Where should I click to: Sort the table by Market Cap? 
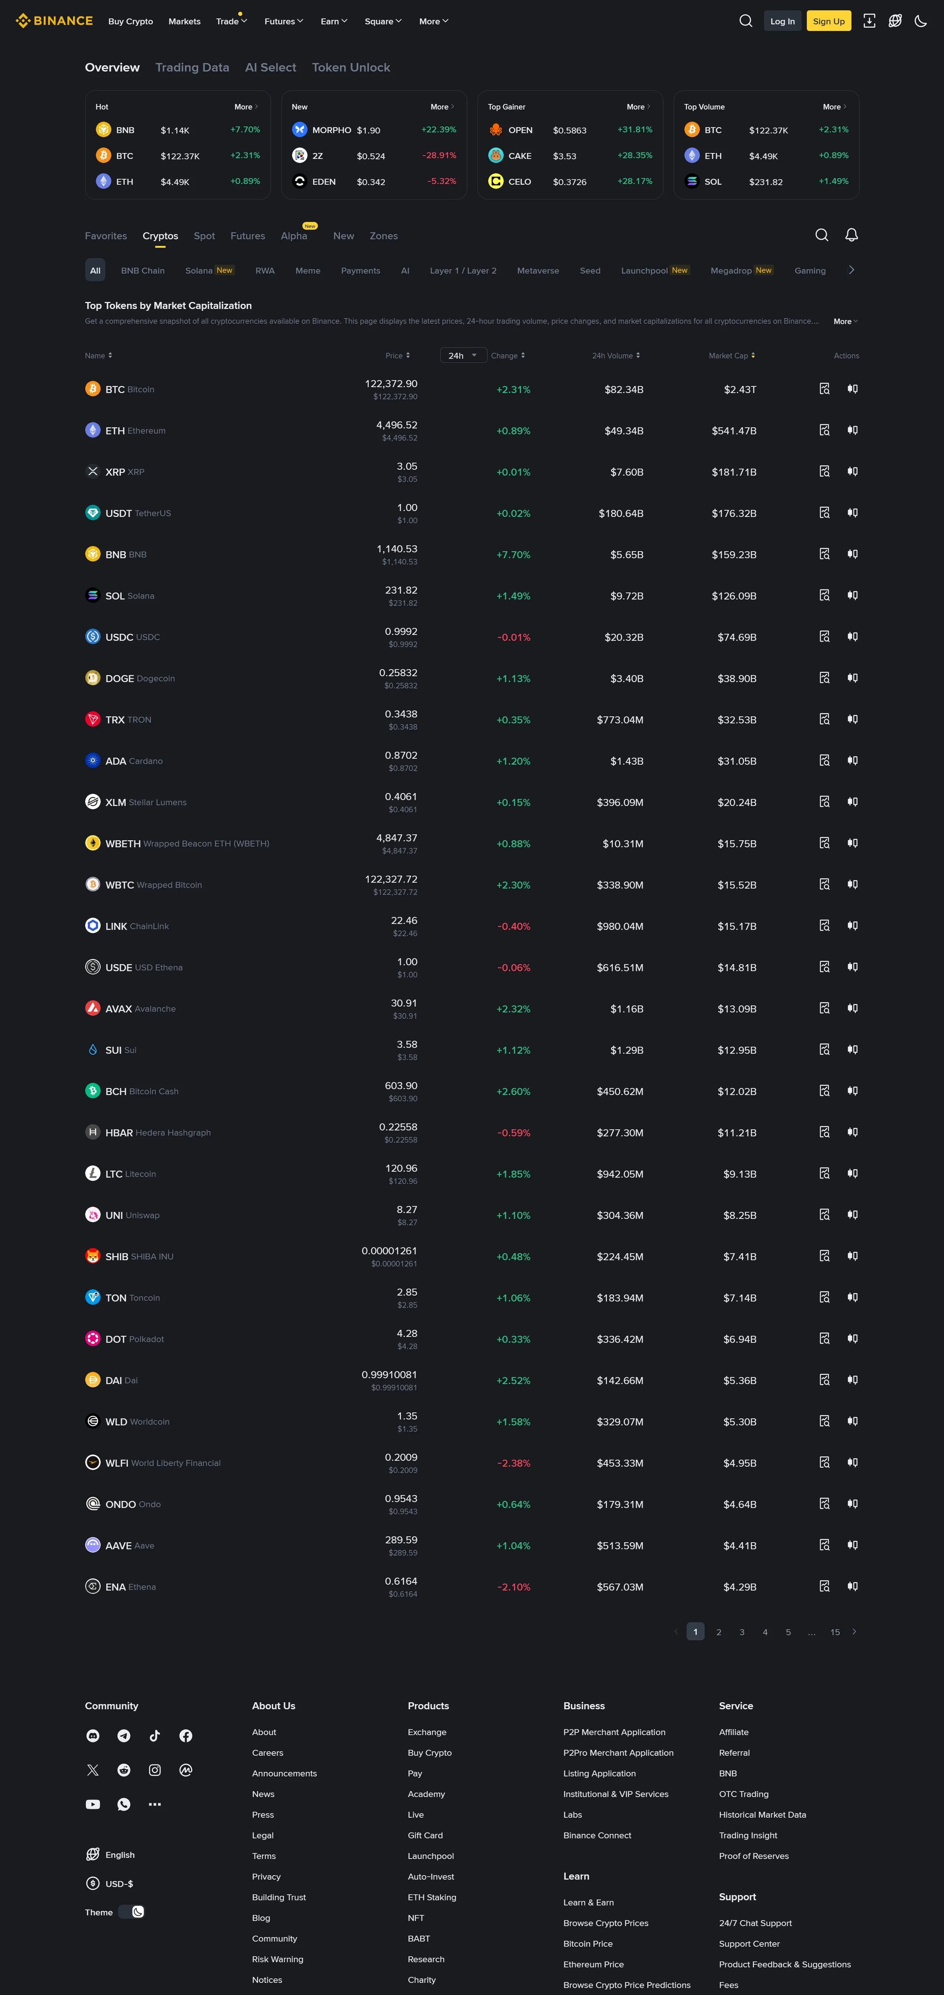[731, 355]
